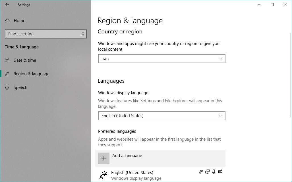292x182 pixels.
Task: Maximize the Settings window
Action: pyautogui.click(x=272, y=5)
